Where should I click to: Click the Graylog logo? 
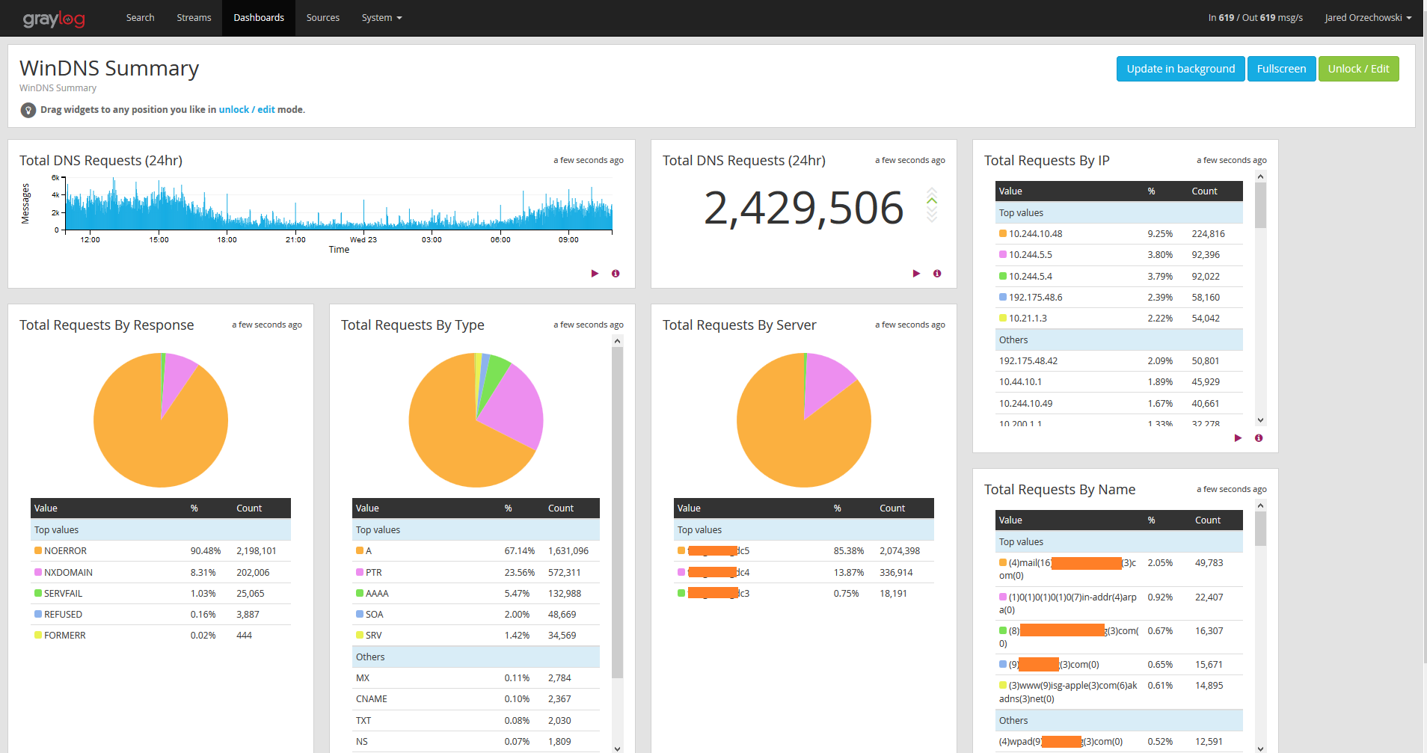click(54, 18)
